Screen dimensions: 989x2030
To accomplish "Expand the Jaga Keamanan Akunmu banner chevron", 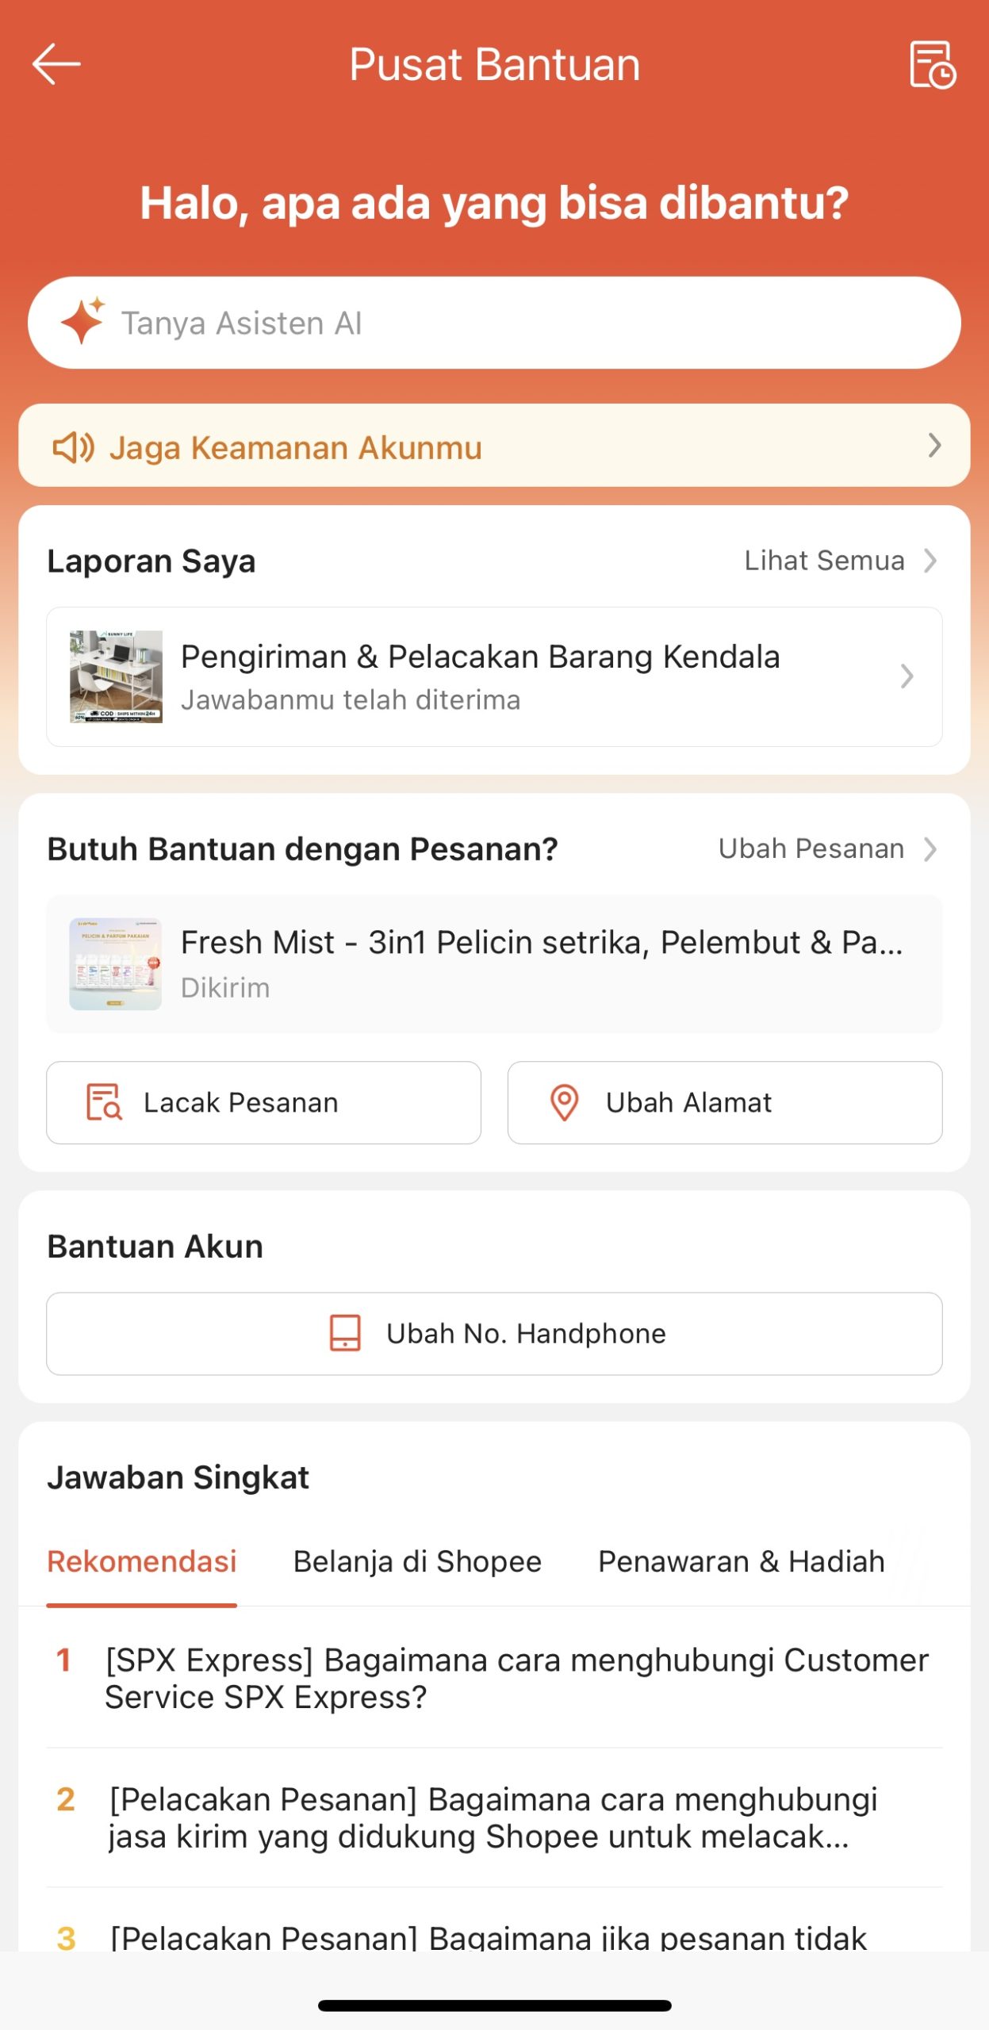I will 934,446.
